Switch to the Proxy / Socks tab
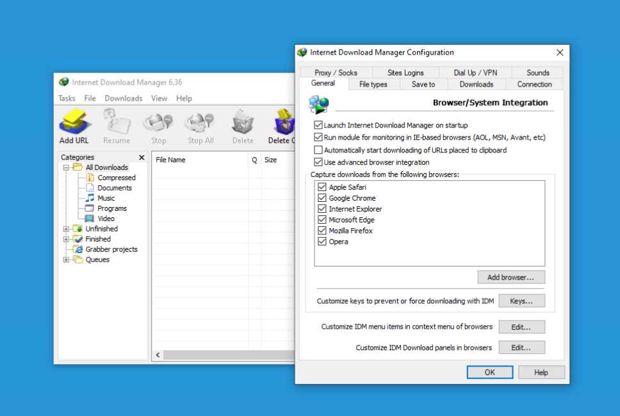The width and height of the screenshot is (620, 416). [336, 72]
